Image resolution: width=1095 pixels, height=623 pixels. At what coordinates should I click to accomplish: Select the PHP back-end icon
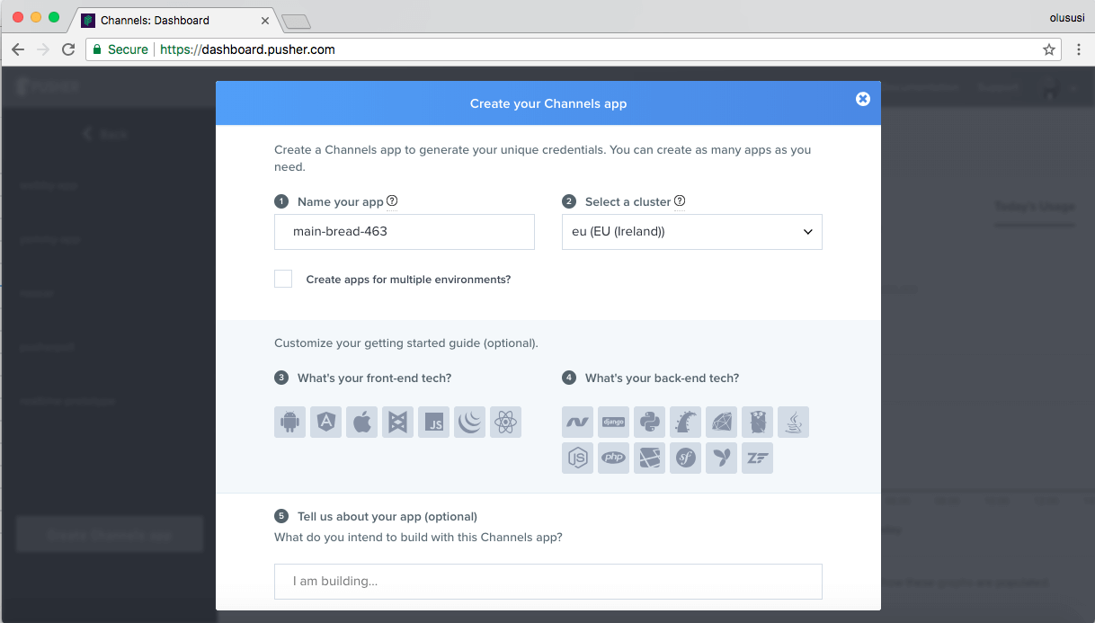click(613, 458)
